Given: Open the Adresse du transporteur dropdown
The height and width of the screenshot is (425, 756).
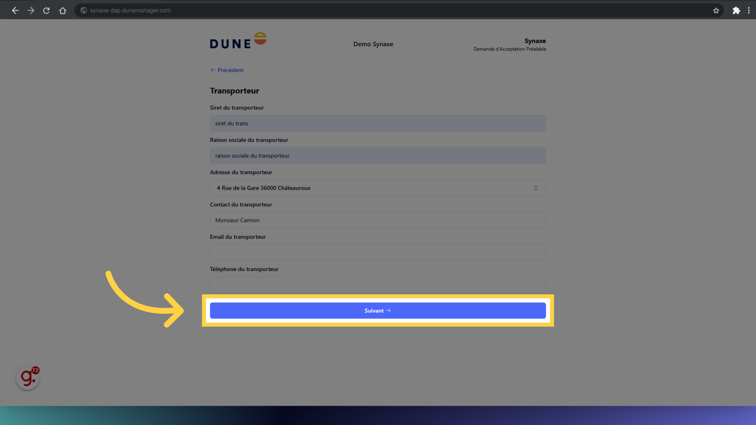Looking at the screenshot, I should point(370,188).
